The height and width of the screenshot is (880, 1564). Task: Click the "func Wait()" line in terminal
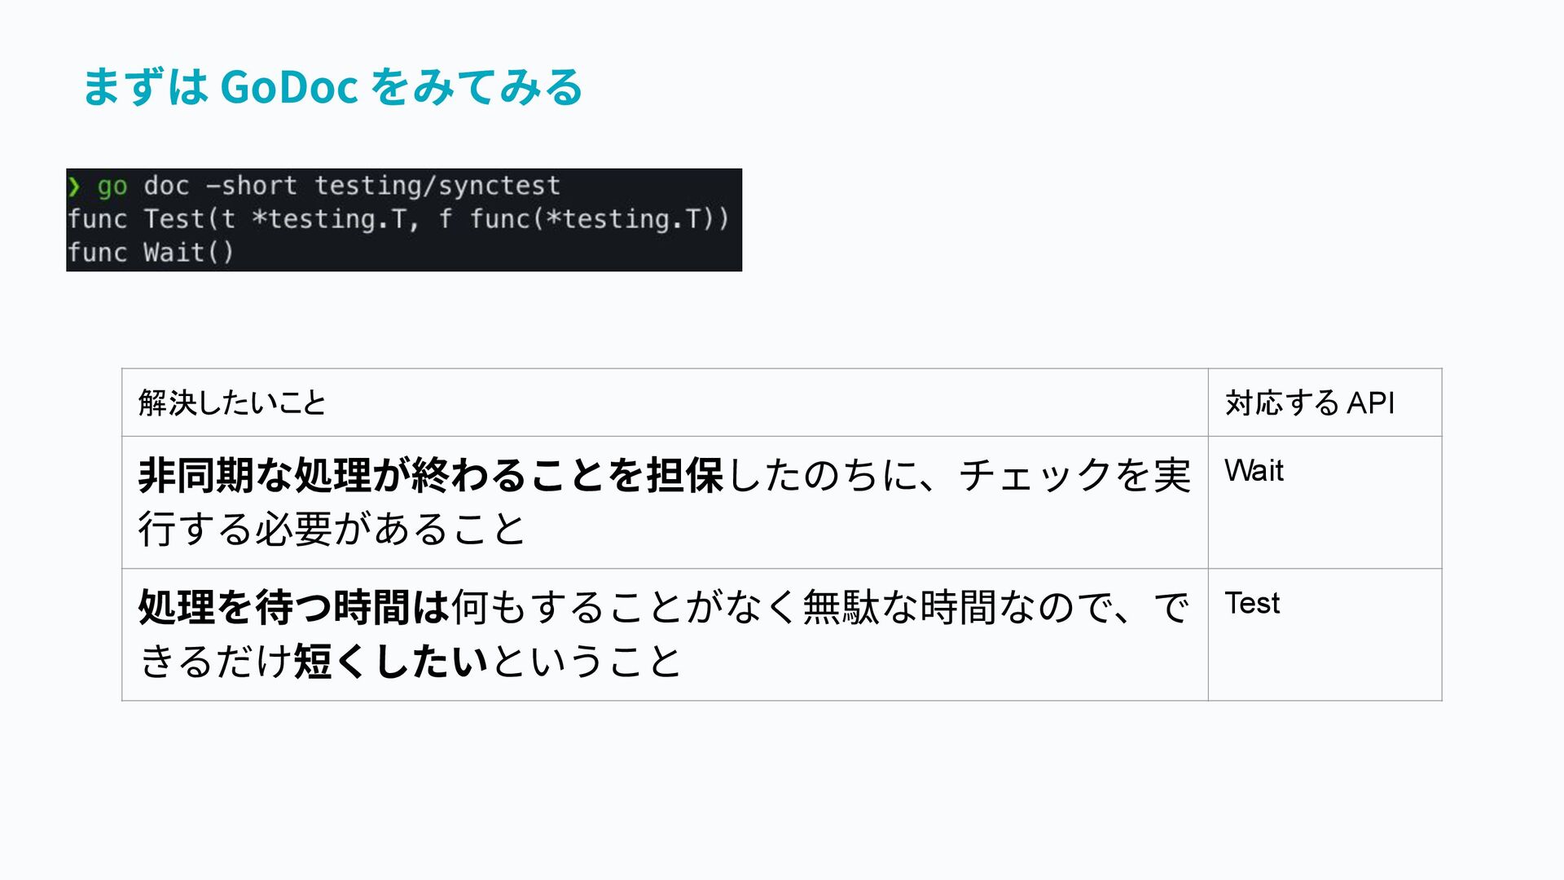[151, 253]
